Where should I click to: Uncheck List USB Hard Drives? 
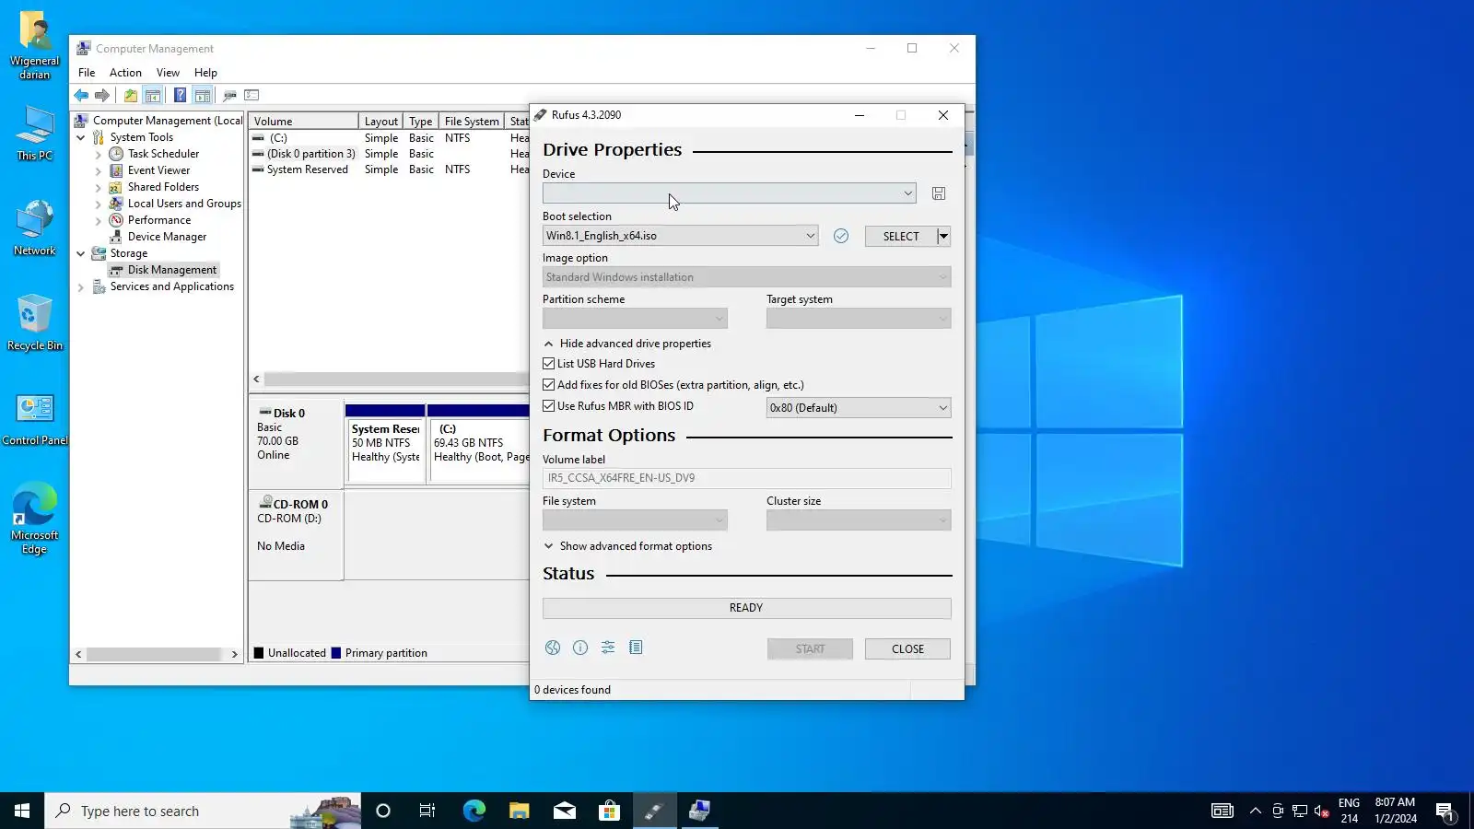coord(549,364)
